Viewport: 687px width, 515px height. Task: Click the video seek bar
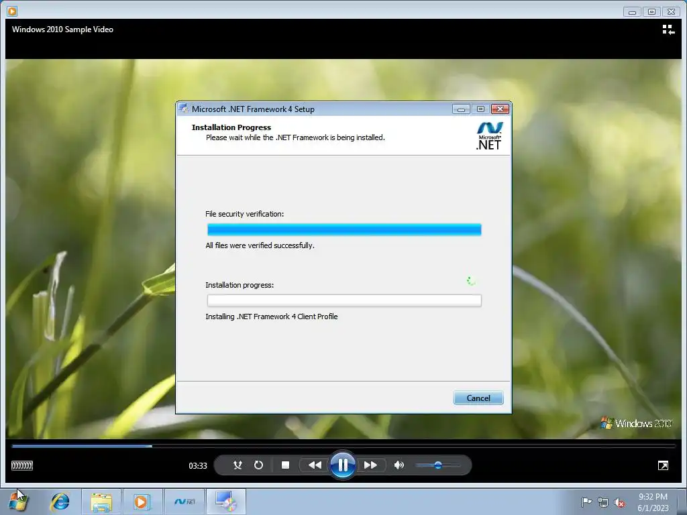[x=343, y=446]
